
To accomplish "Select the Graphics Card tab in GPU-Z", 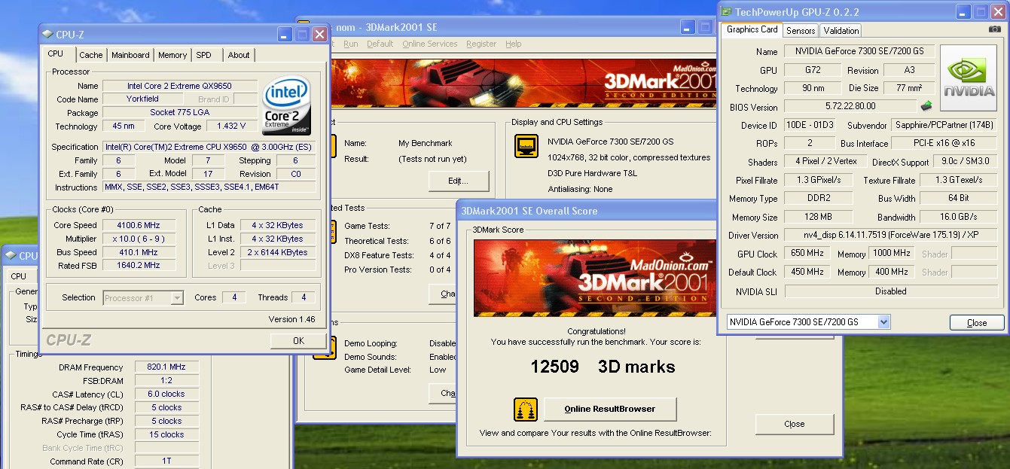I will coord(752,29).
